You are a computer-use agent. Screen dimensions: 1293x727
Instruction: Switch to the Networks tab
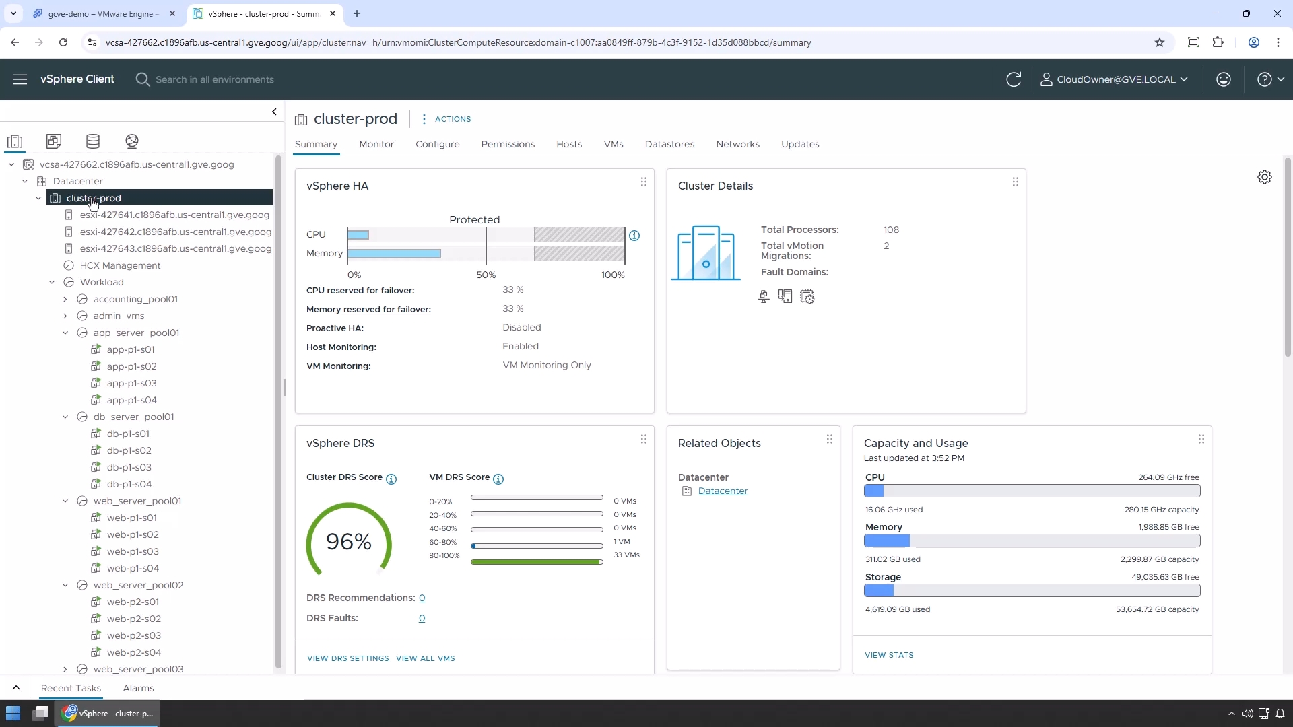tap(737, 144)
